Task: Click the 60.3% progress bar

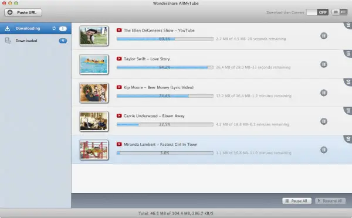Action: tap(165, 39)
